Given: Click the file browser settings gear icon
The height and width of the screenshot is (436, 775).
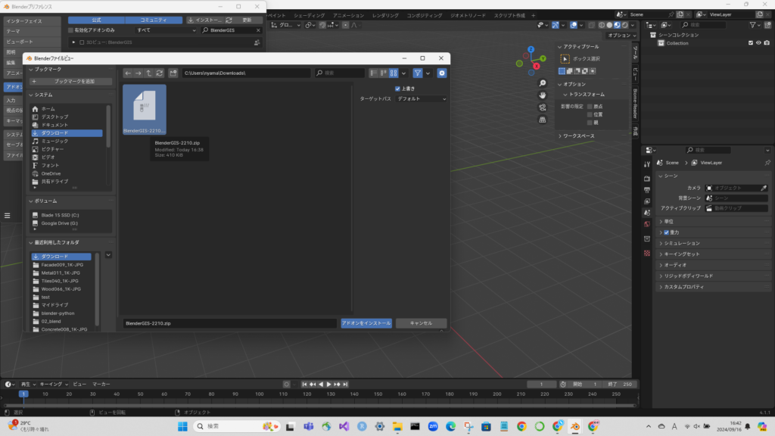Looking at the screenshot, I should [442, 73].
